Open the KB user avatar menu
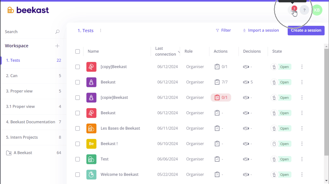The height and width of the screenshot is (184, 329). tap(317, 10)
